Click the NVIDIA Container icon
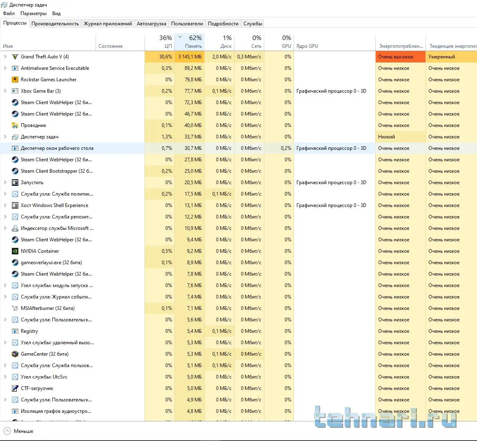Screen dimensions: 477x441 click(15, 251)
